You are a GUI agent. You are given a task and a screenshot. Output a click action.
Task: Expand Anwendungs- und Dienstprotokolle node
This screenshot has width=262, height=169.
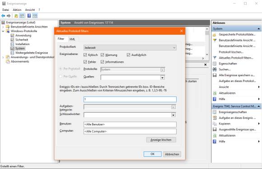click(3, 57)
